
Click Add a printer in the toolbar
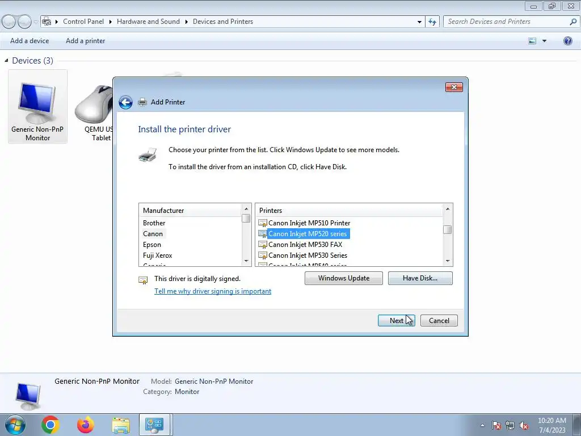[85, 41]
